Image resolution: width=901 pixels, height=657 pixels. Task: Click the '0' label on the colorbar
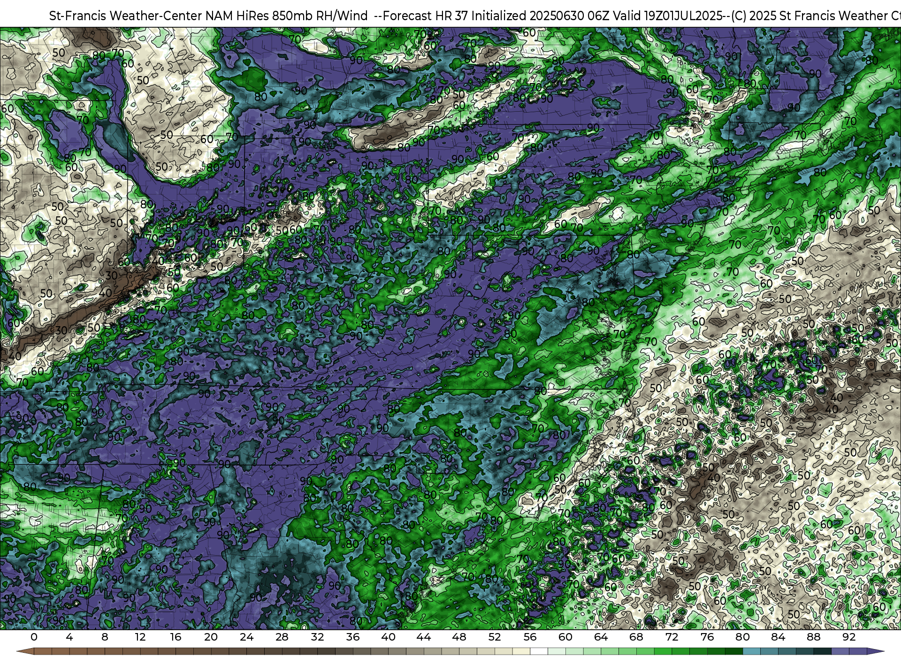[x=34, y=637]
